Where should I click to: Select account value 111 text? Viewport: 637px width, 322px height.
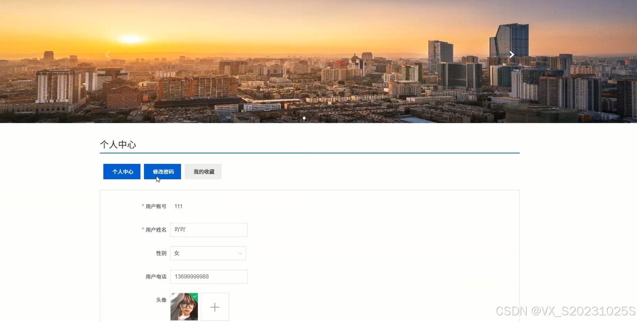(x=178, y=206)
